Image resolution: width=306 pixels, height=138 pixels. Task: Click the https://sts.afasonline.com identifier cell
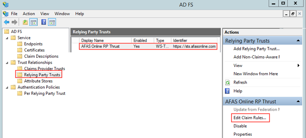[x=194, y=46]
